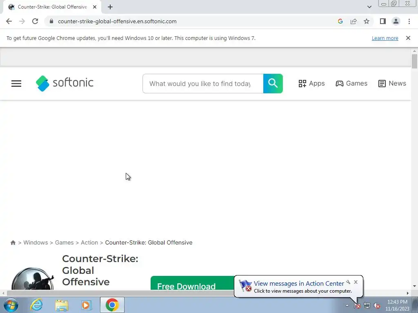Click the muted volume tray icon
The image size is (418, 313).
coord(377,306)
